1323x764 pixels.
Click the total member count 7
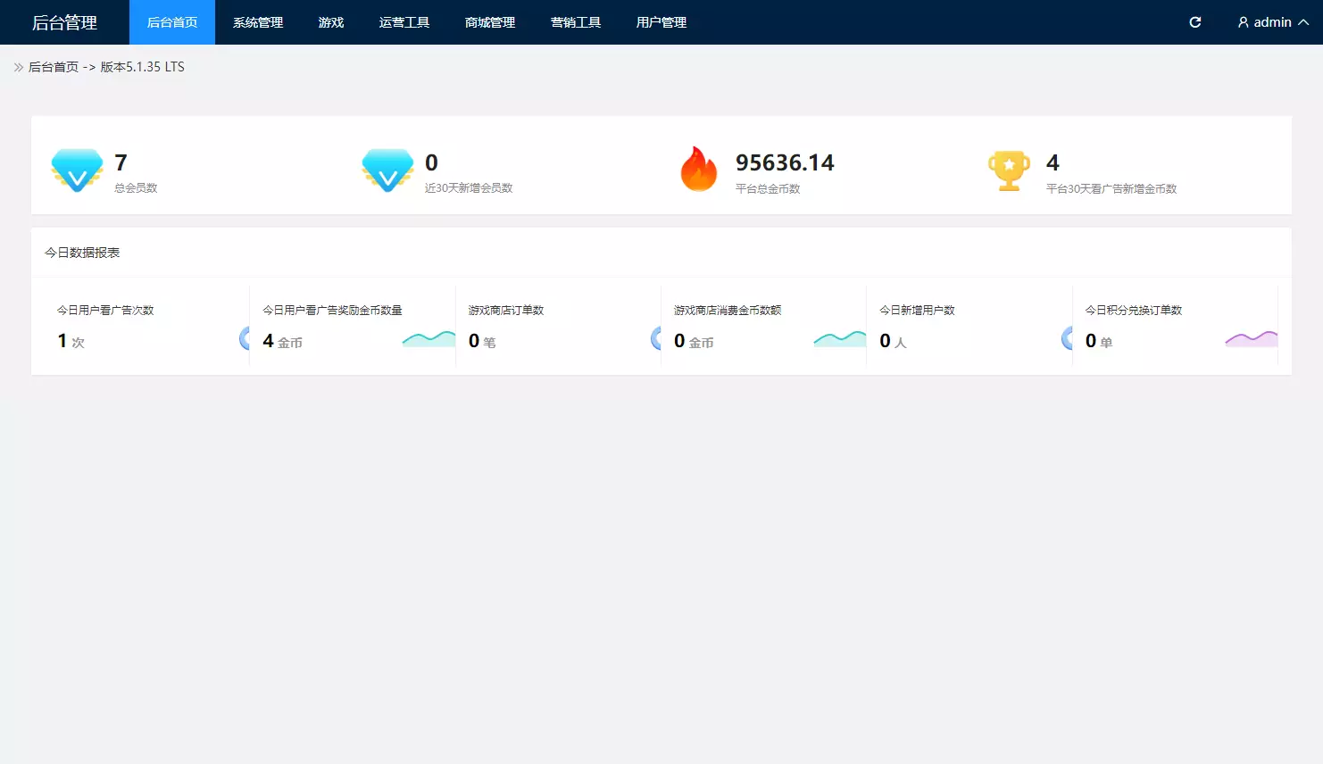point(121,162)
